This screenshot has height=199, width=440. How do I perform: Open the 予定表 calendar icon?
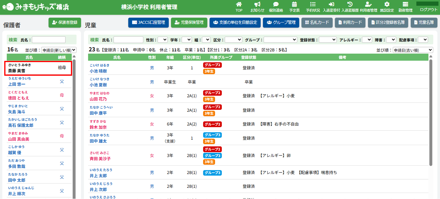294,5
